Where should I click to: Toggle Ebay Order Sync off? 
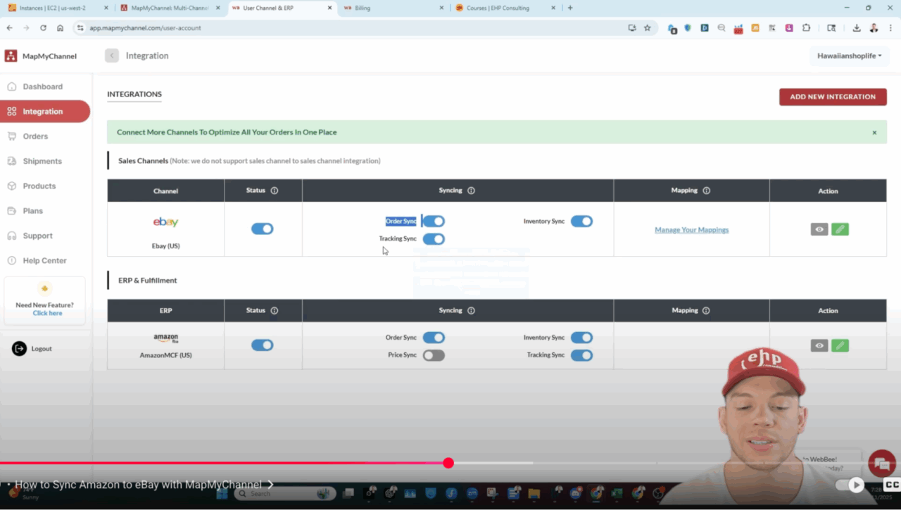[x=434, y=222]
